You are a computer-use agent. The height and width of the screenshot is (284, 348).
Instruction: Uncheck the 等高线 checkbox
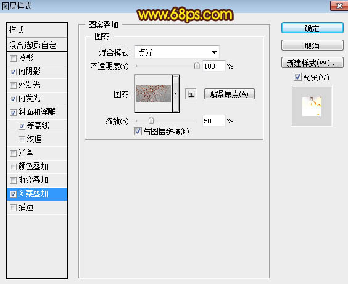tap(22, 126)
